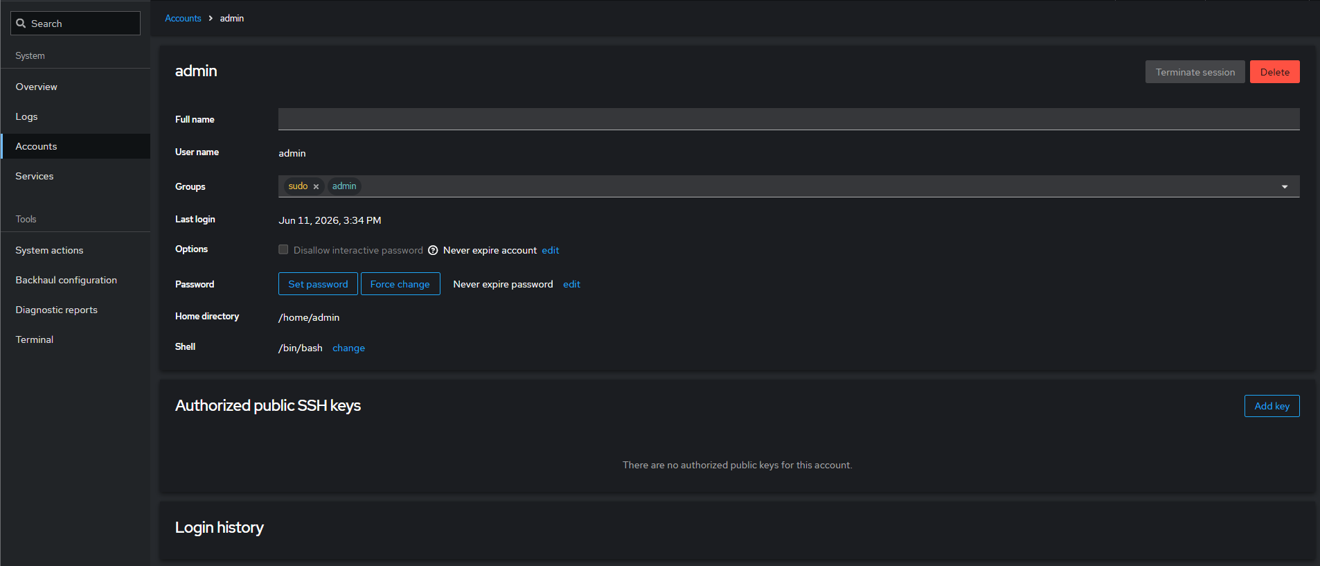Open help icon beside Disallow interactive password
Image resolution: width=1320 pixels, height=566 pixels.
click(x=433, y=250)
